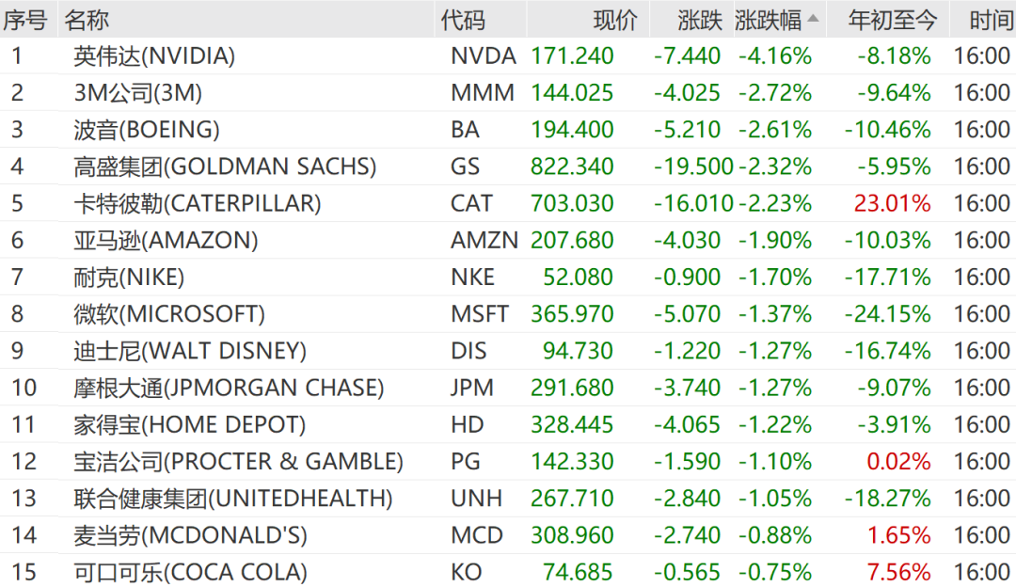
Task: Click Caterpillar's 23.01% year-to-date value
Action: tap(894, 203)
